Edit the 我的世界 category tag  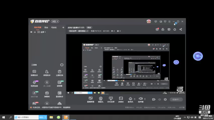pyautogui.click(x=78, y=31)
